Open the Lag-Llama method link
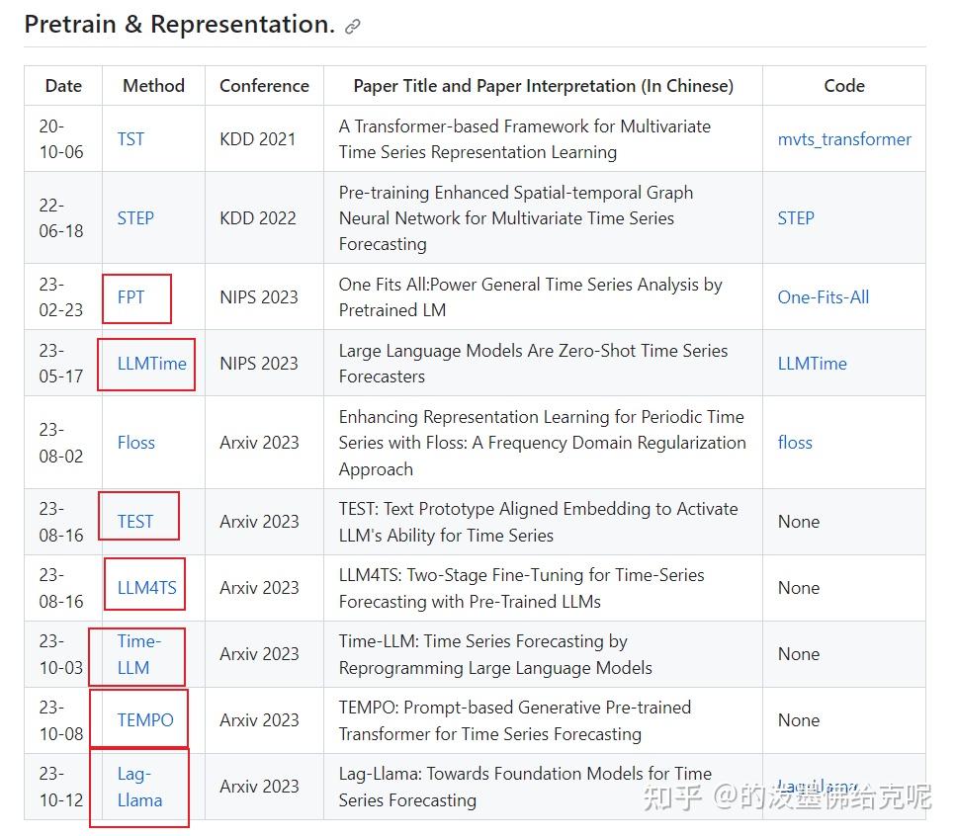The width and height of the screenshot is (957, 836). 137,788
